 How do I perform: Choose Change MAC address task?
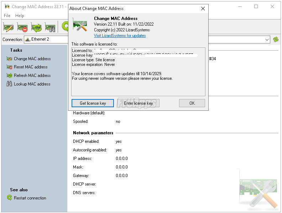point(32,59)
